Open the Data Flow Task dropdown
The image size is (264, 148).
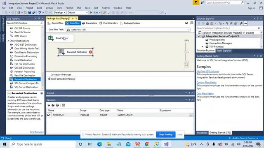coord(188,30)
